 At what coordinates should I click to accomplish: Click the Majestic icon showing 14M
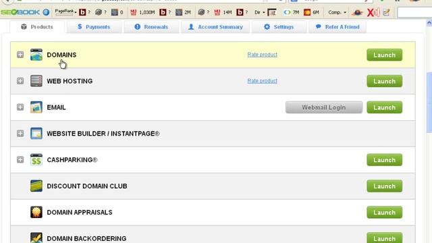[x=217, y=12]
